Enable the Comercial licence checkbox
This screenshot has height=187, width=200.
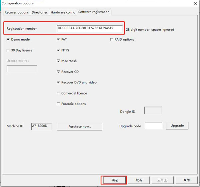click(x=59, y=93)
